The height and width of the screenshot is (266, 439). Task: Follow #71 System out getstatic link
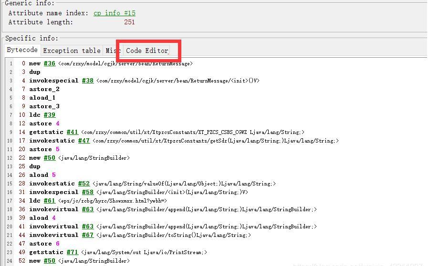(x=72, y=252)
